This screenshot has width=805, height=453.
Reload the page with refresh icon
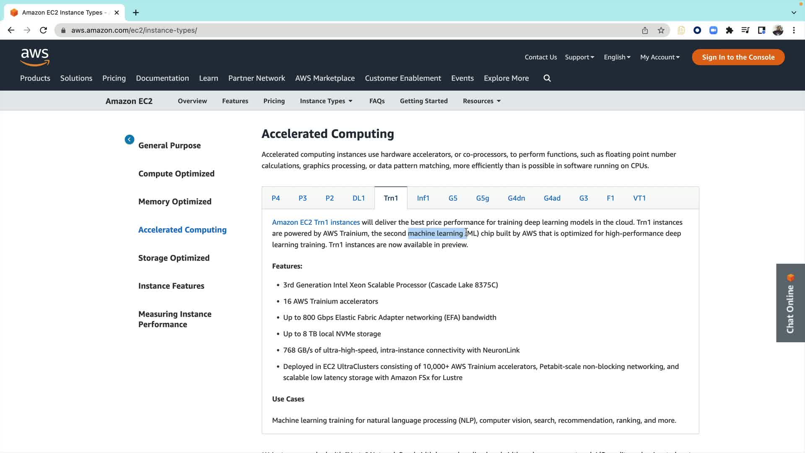(43, 30)
